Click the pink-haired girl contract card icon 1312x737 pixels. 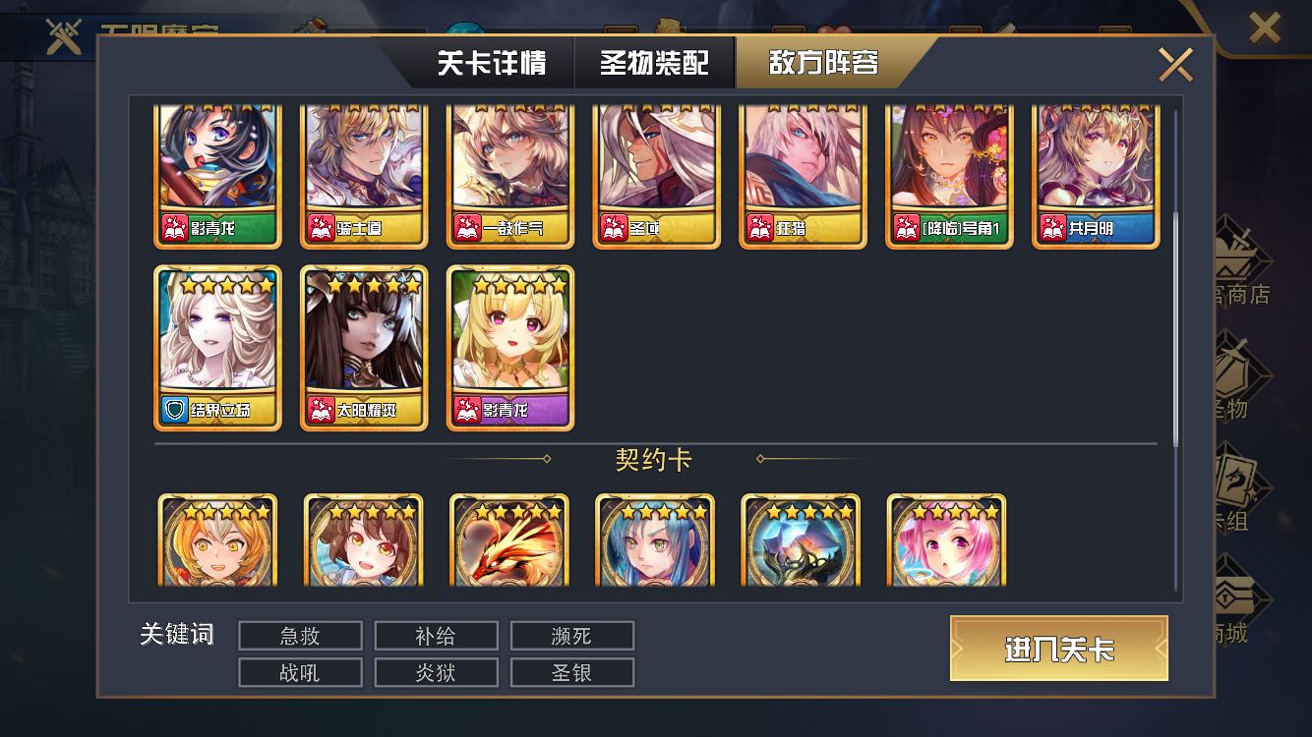pyautogui.click(x=946, y=540)
